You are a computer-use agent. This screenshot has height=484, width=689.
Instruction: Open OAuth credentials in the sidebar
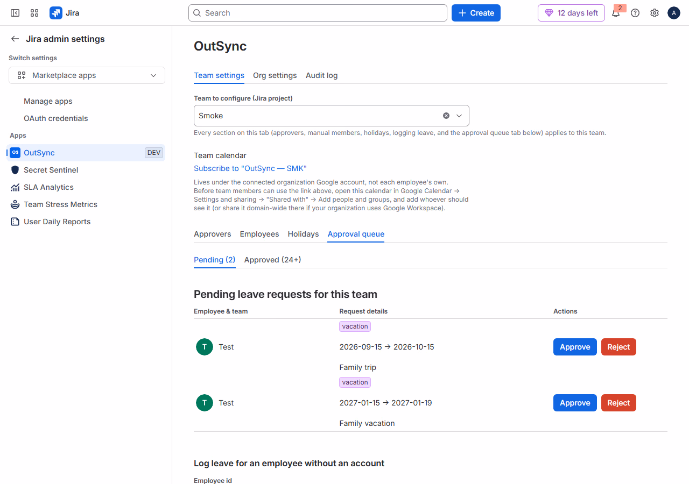(x=56, y=118)
